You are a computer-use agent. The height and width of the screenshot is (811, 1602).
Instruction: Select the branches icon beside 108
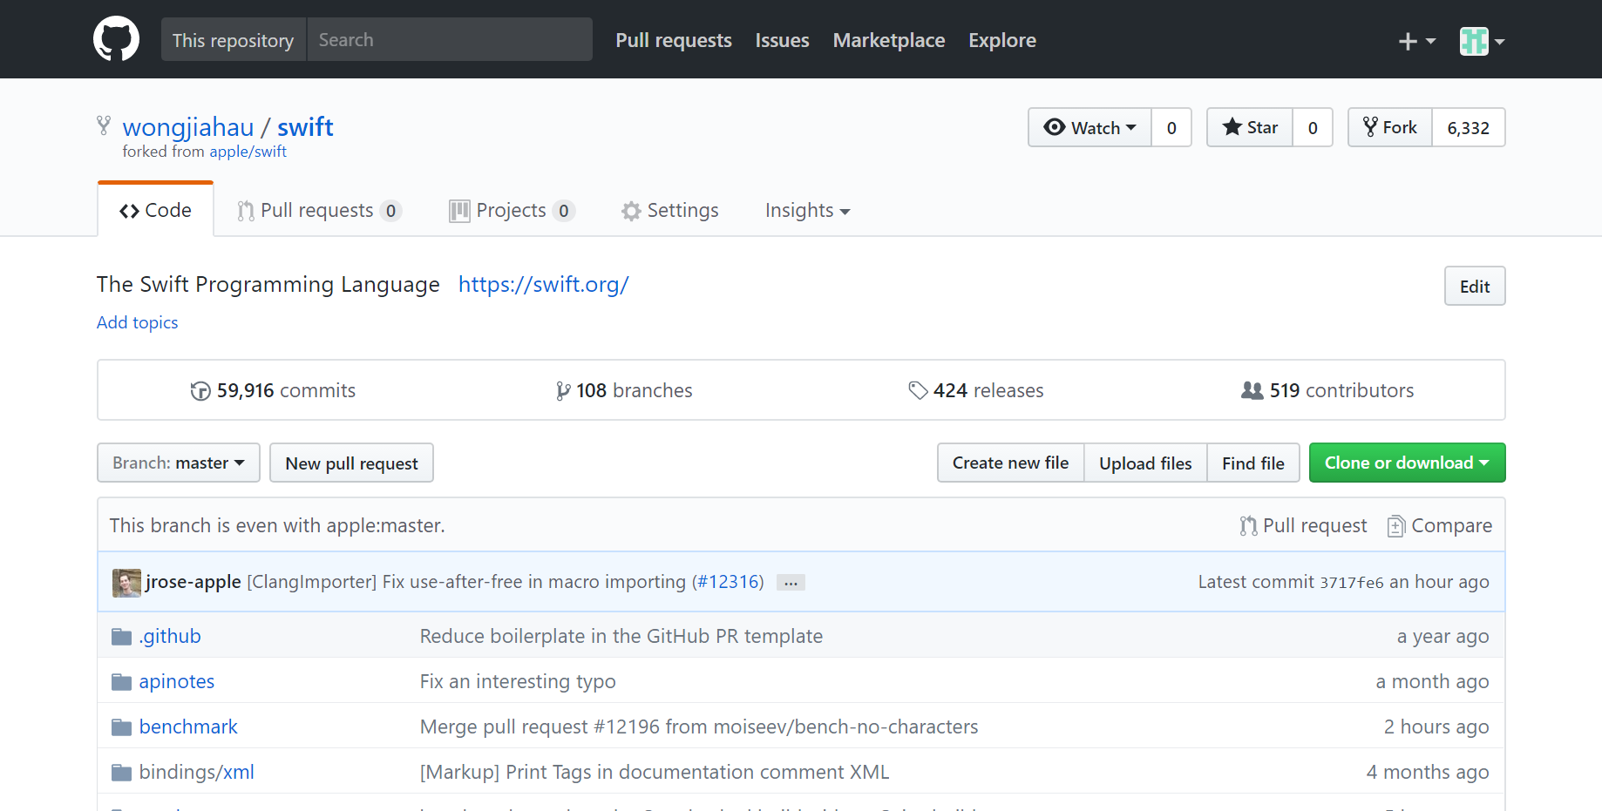562,390
